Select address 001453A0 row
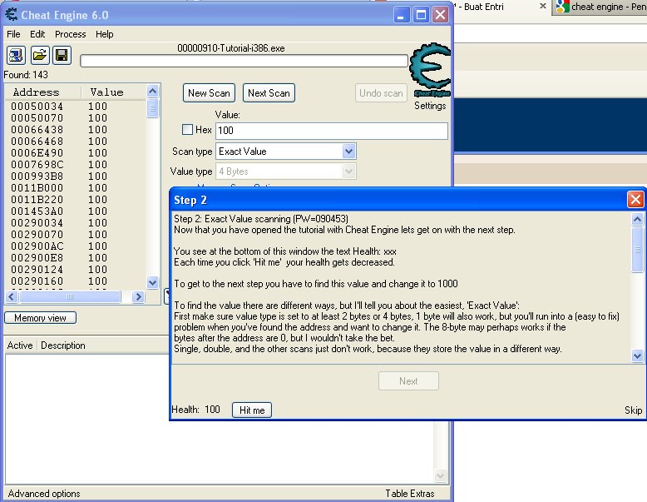The width and height of the screenshot is (647, 502). coord(75,211)
